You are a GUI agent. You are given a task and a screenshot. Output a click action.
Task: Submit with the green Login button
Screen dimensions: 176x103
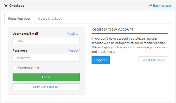[x=46, y=77]
